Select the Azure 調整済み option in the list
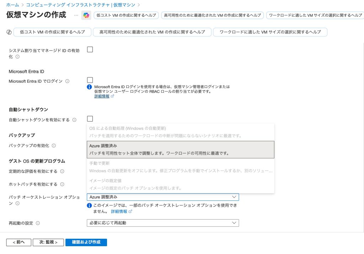Viewport: 364px width, 254px height. [180, 150]
